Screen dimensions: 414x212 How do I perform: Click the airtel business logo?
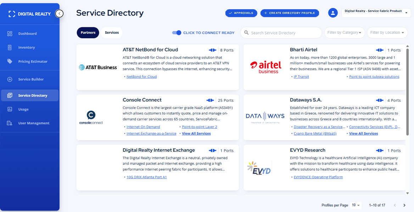tap(265, 67)
